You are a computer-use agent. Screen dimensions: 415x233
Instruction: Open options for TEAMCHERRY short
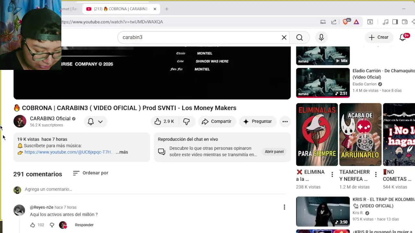[376, 175]
